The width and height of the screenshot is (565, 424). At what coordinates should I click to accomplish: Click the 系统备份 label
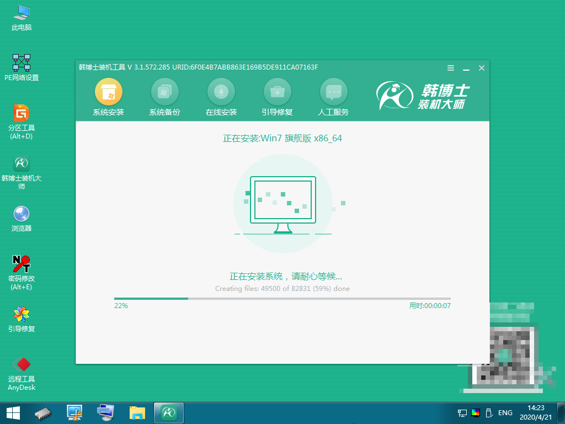(x=164, y=112)
